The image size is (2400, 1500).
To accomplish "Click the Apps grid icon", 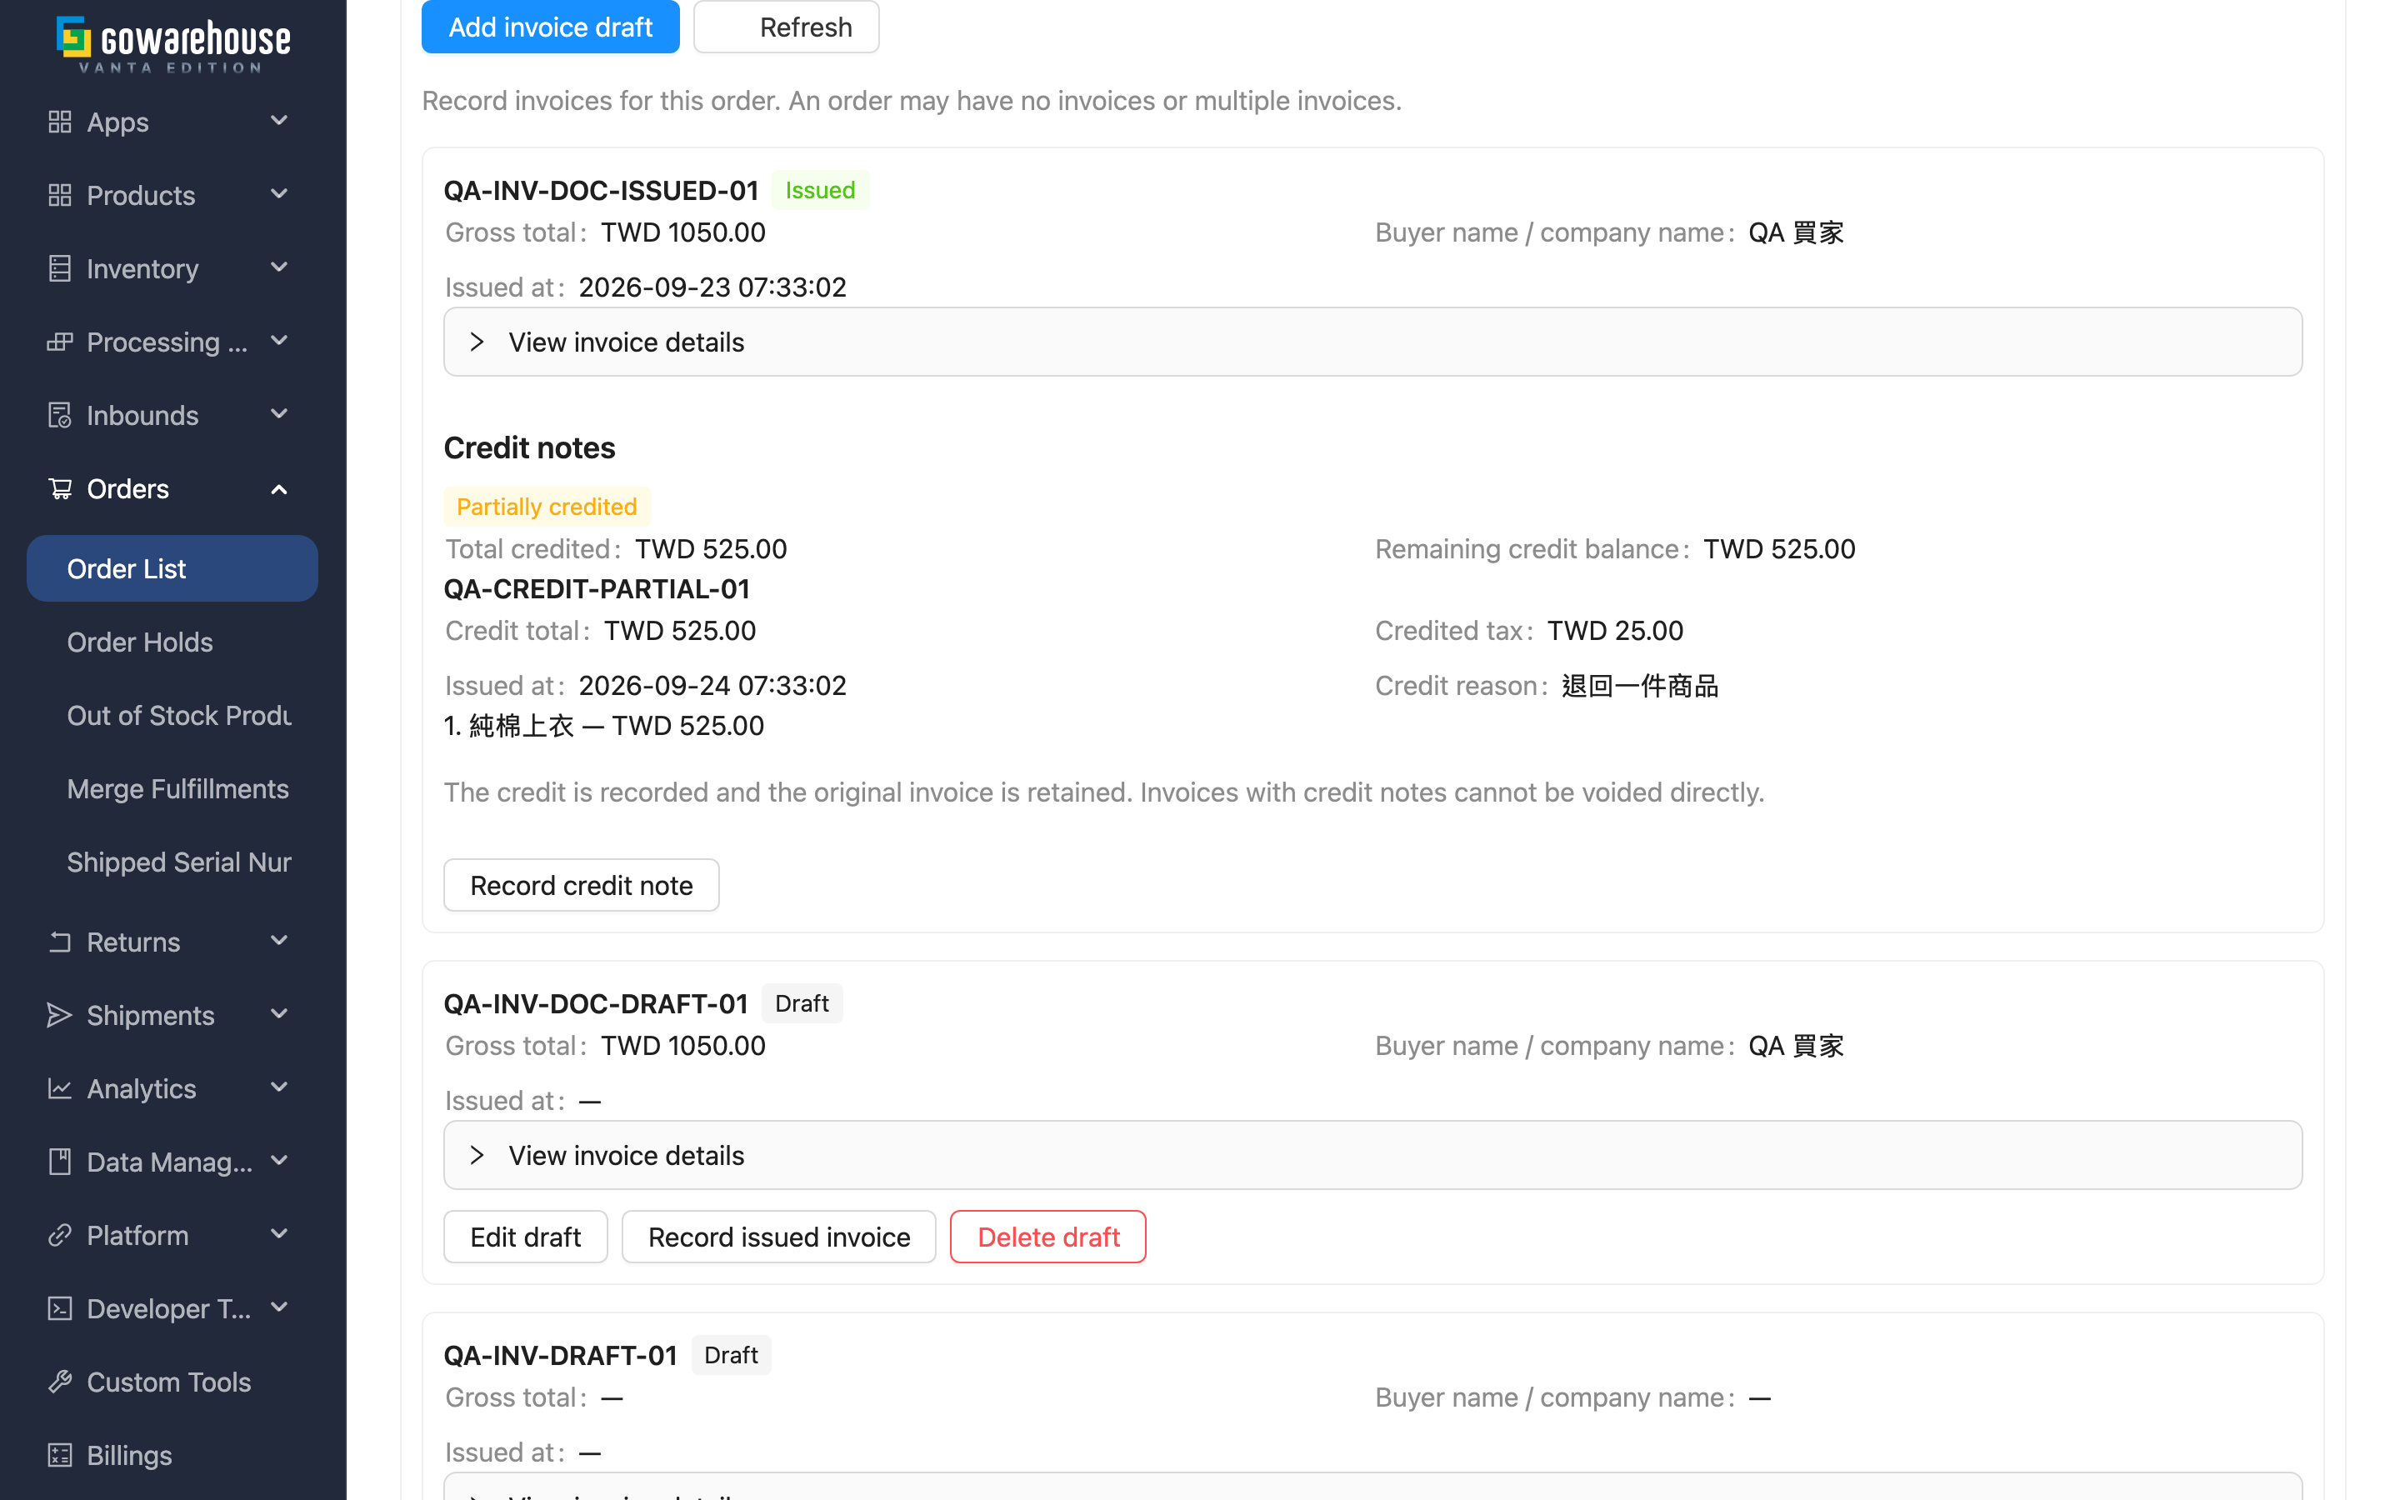I will pyautogui.click(x=59, y=122).
